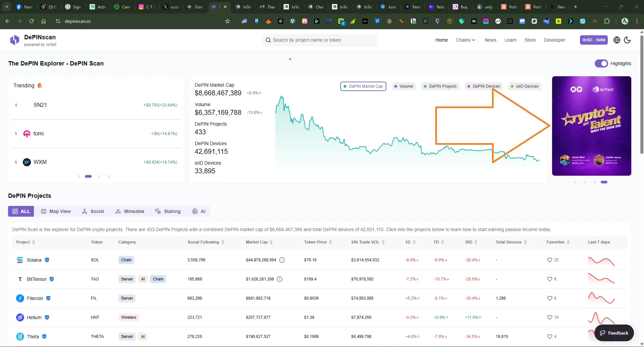The height and width of the screenshot is (347, 644).
Task: Click the verified badge next to Filecoin
Action: pyautogui.click(x=48, y=298)
